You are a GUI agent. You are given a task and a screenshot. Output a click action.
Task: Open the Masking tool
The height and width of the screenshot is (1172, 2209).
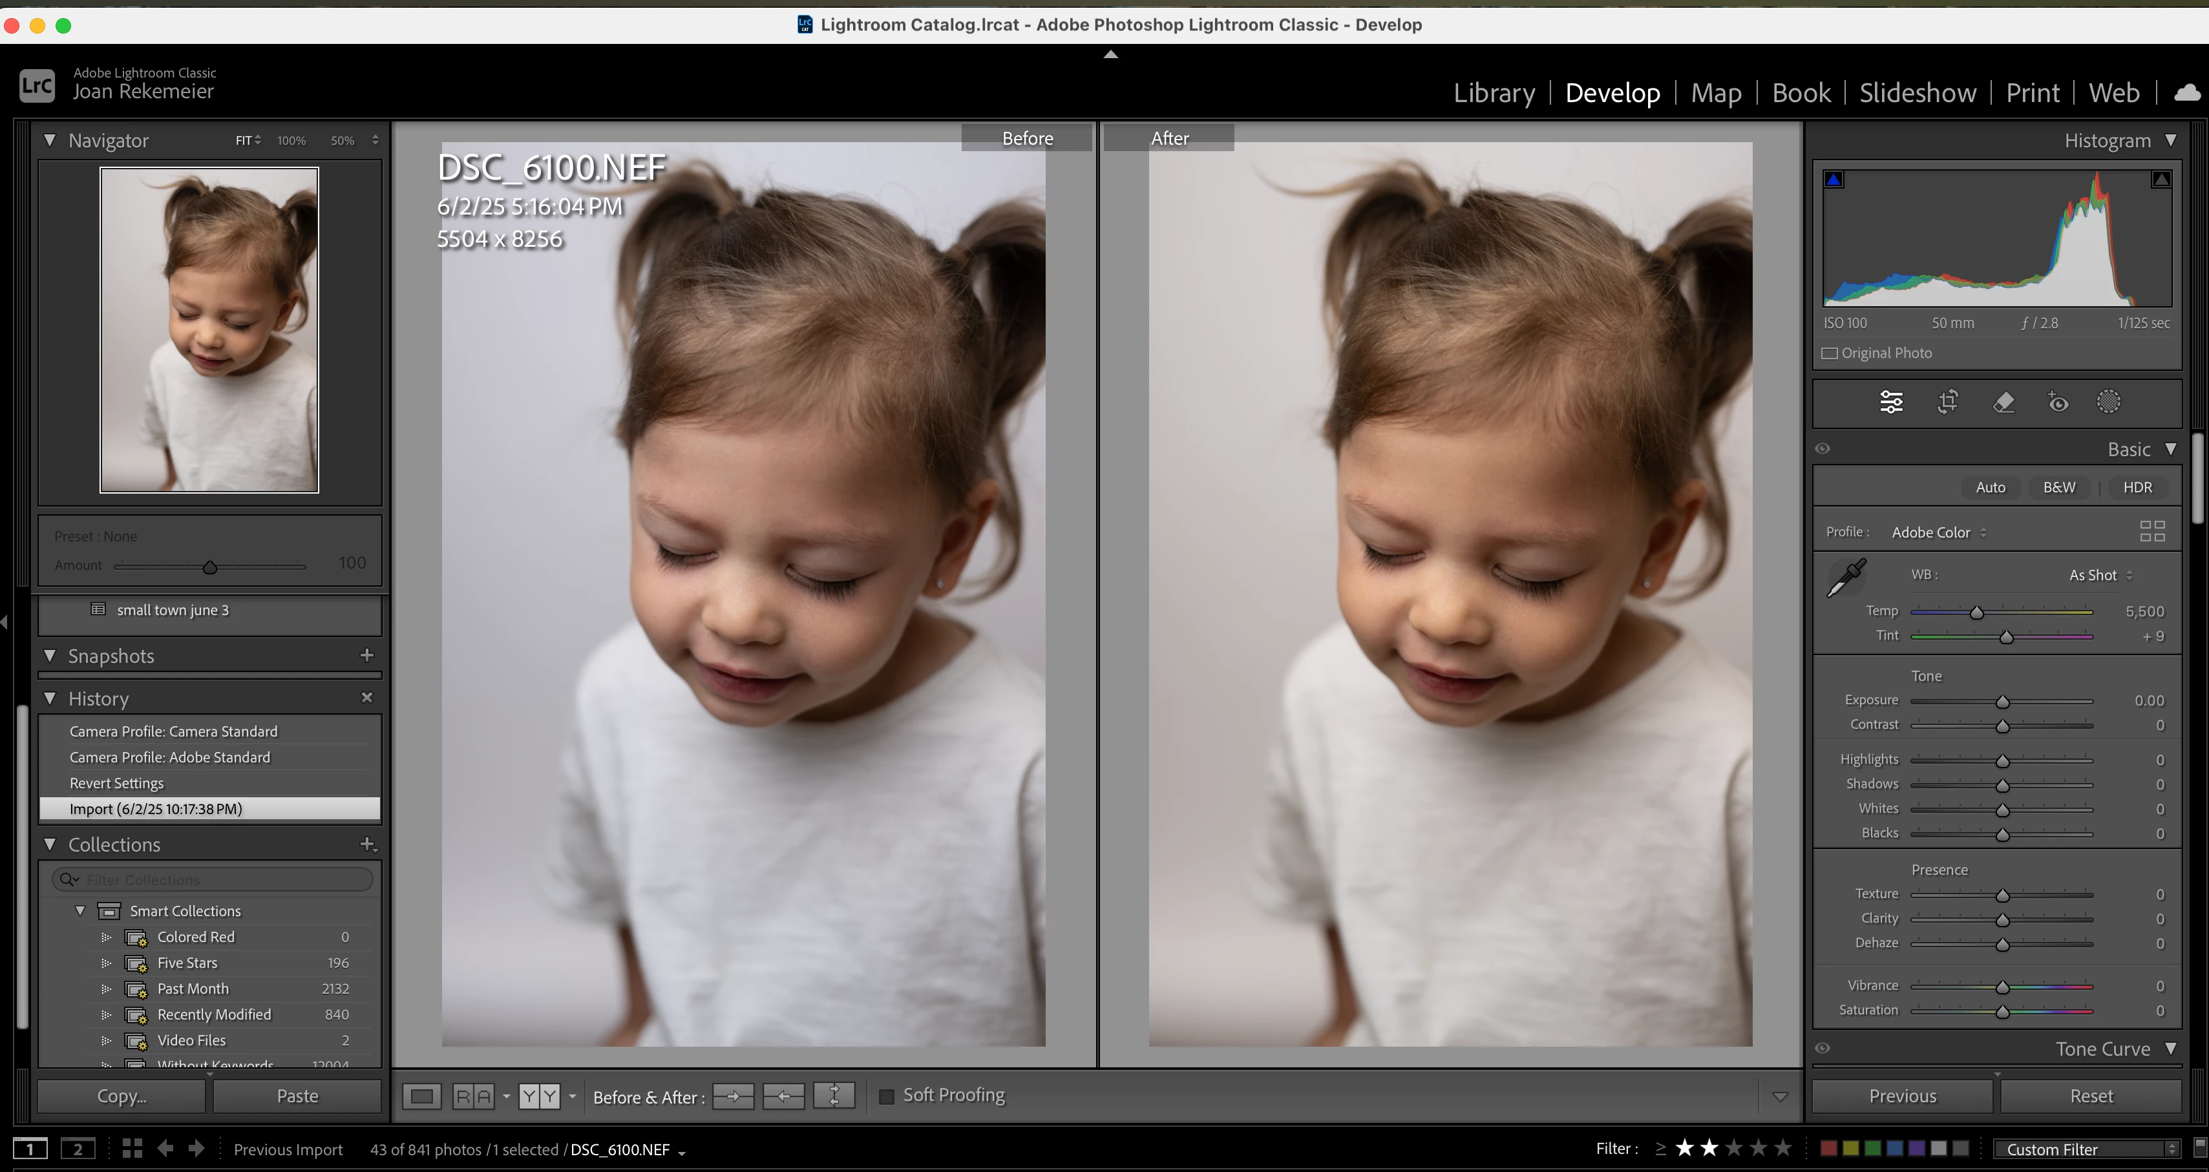pos(2108,401)
